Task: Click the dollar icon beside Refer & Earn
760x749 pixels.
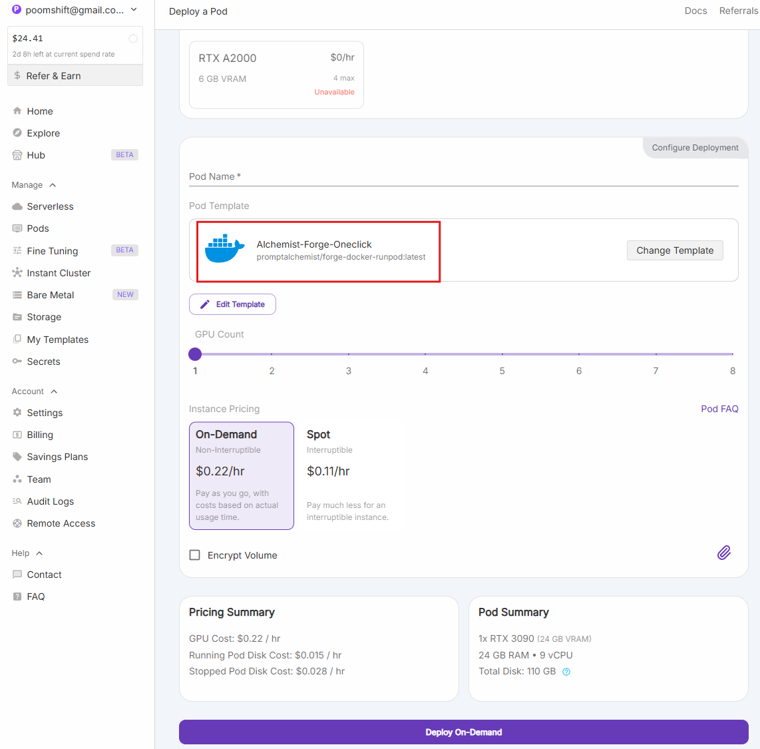Action: [17, 76]
